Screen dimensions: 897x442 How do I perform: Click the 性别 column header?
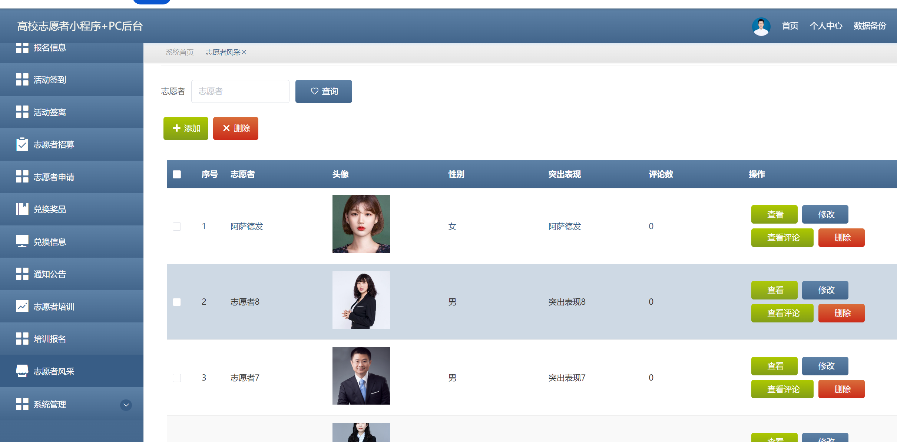coord(456,174)
